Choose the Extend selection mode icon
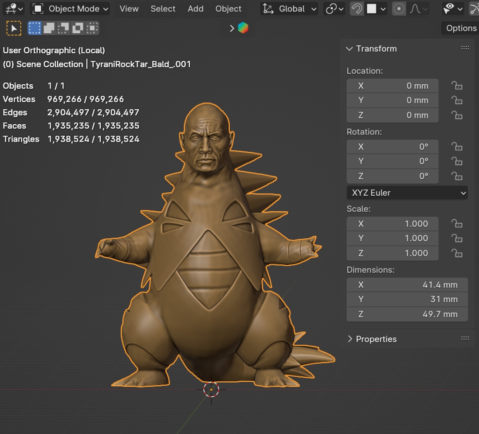The height and width of the screenshot is (434, 479). (49, 28)
